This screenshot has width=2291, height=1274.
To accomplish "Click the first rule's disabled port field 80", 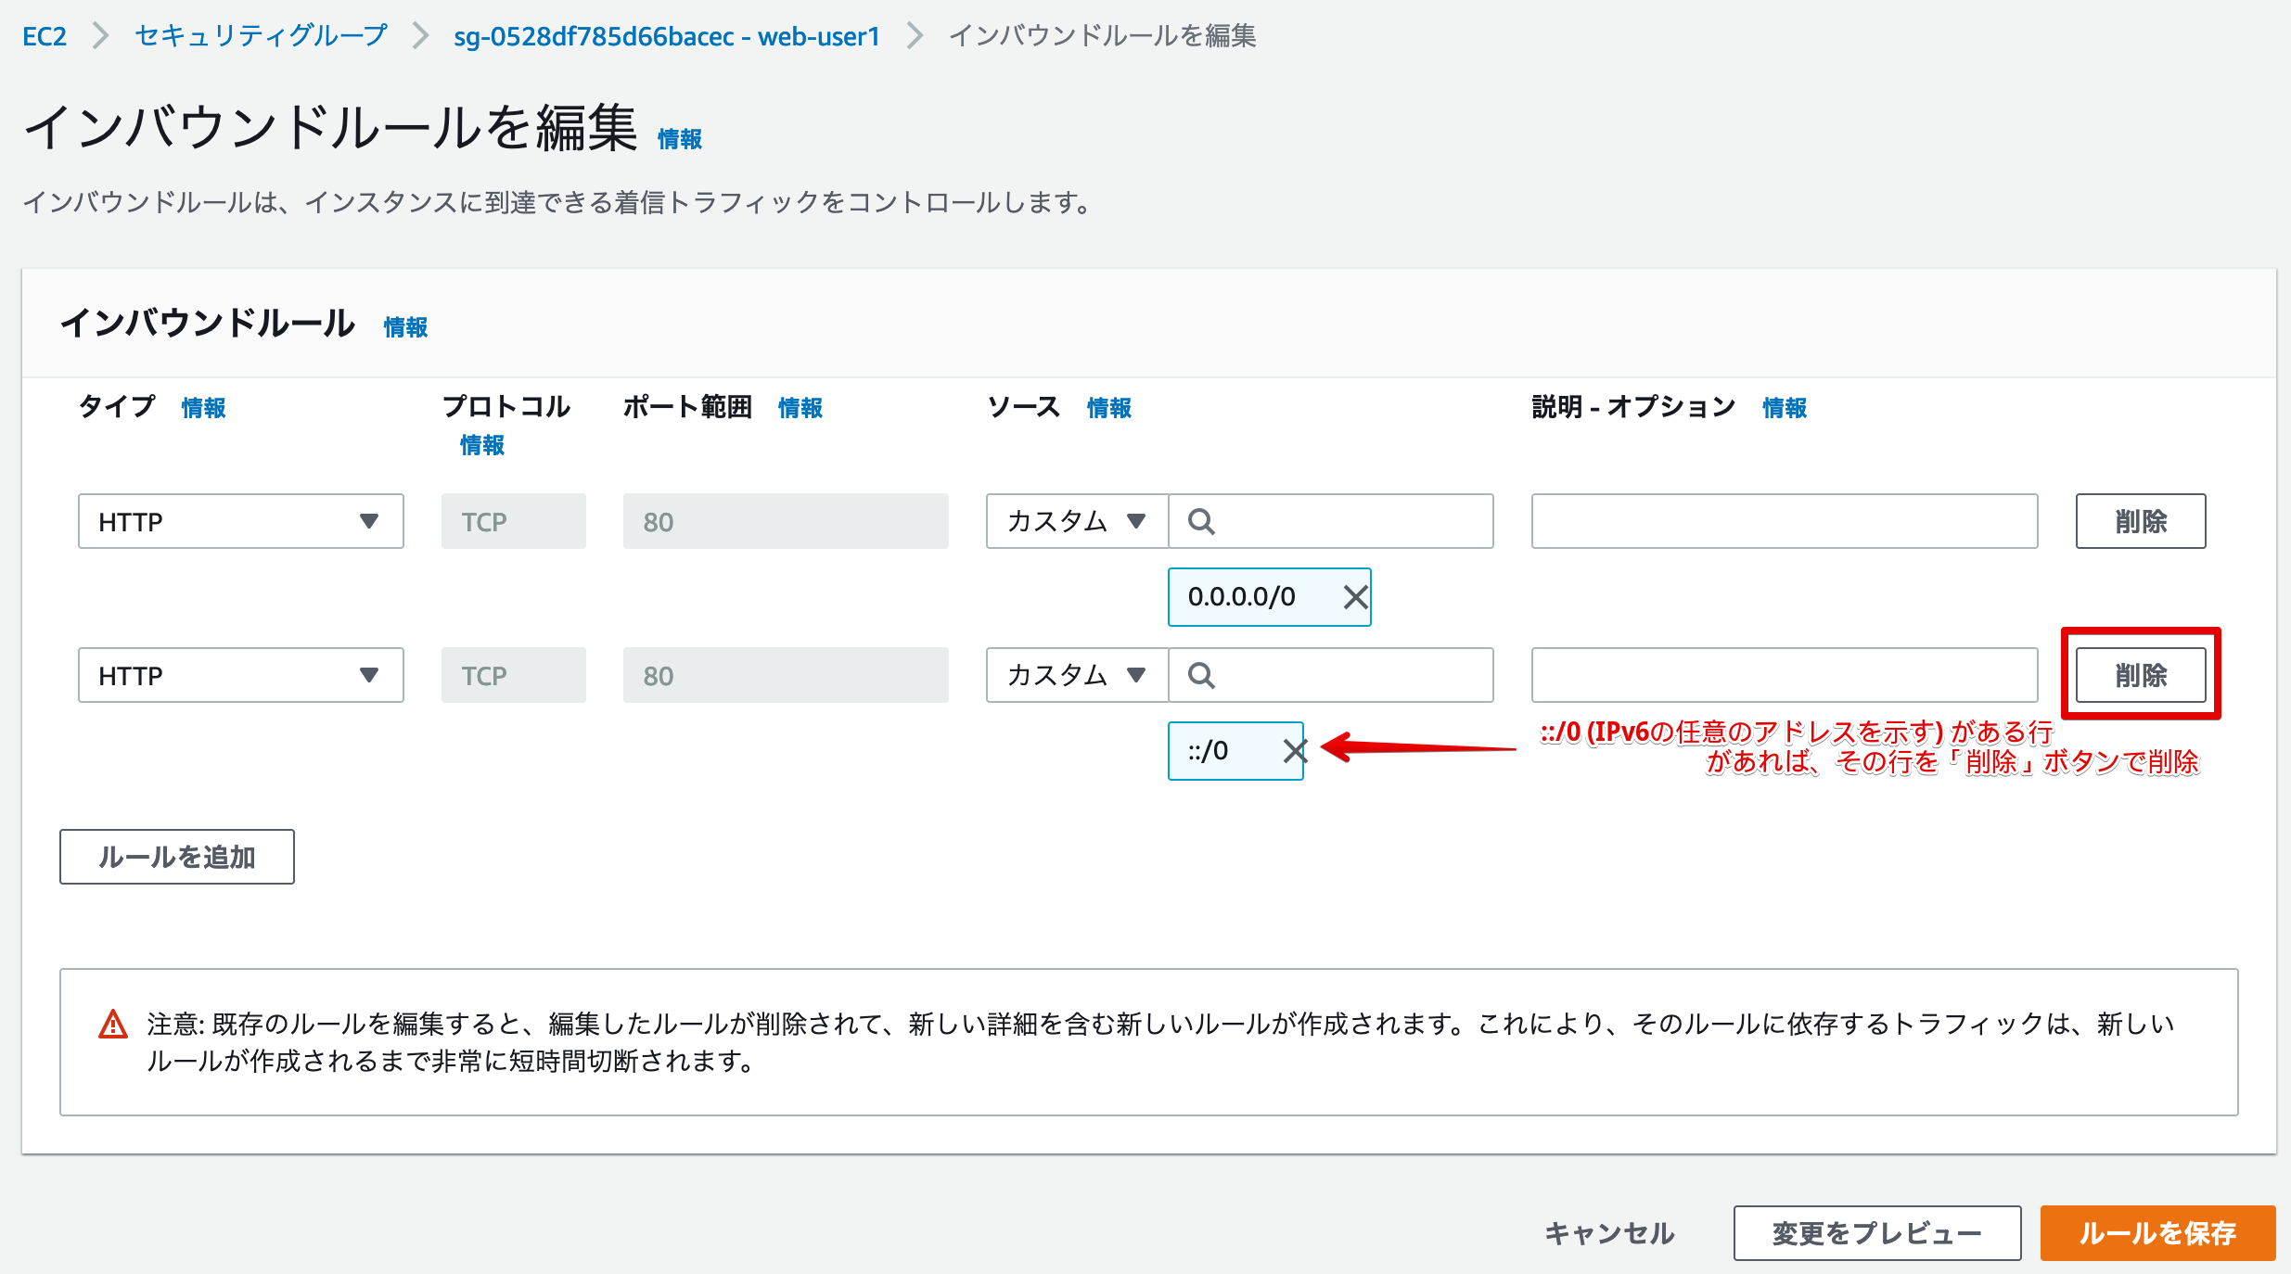I will tap(786, 521).
